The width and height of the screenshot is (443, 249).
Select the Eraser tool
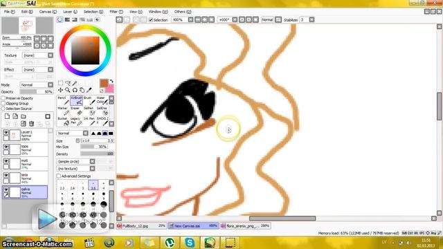coord(76,111)
